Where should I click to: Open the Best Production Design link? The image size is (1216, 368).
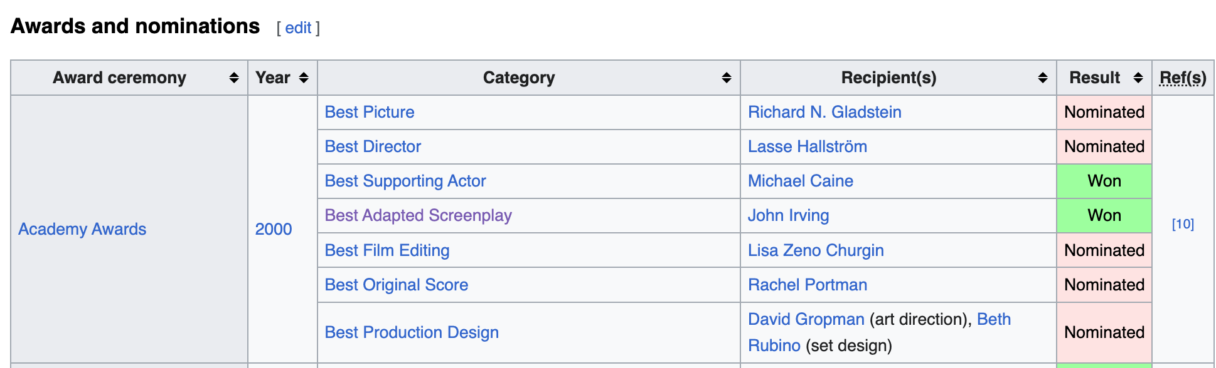pyautogui.click(x=412, y=332)
